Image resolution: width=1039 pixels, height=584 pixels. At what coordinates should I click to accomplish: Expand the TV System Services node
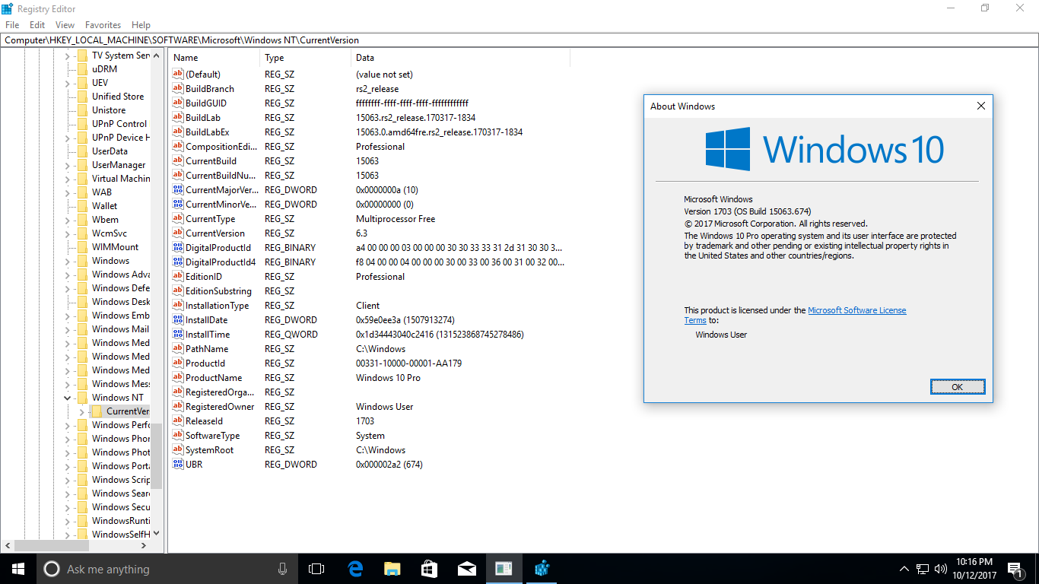pyautogui.click(x=68, y=56)
